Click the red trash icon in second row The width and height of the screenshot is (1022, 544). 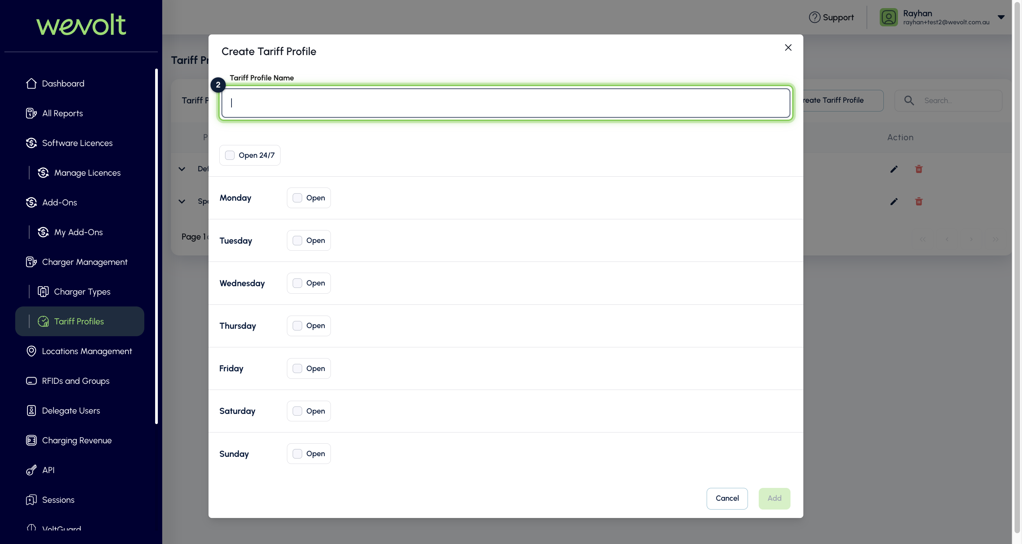[x=919, y=202]
